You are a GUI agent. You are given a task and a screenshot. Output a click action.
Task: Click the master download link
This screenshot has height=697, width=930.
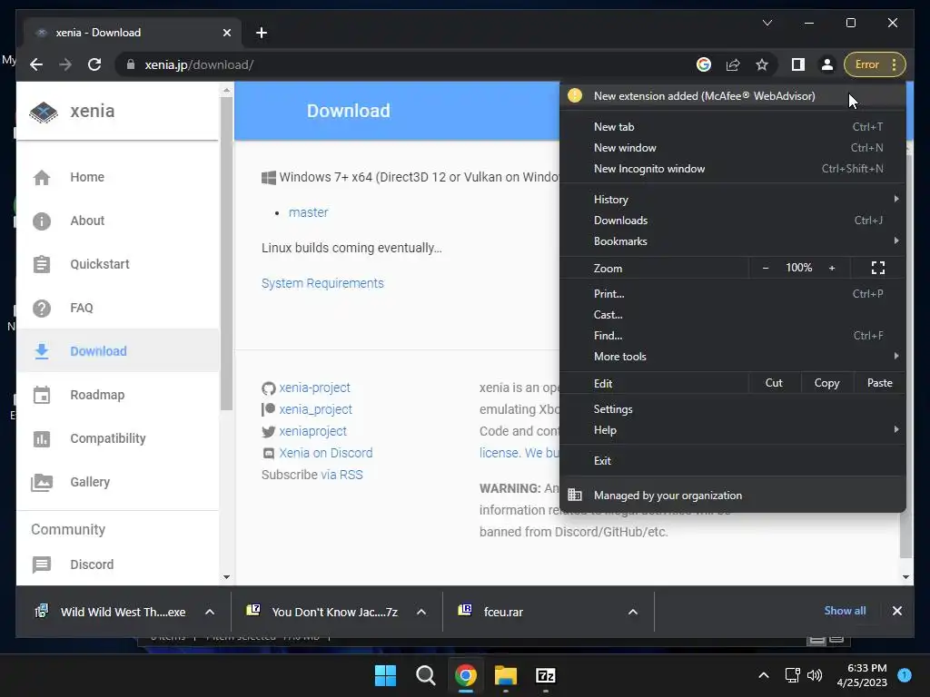(x=309, y=212)
